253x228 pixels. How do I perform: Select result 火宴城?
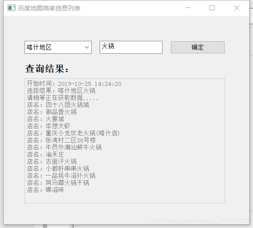(45, 119)
